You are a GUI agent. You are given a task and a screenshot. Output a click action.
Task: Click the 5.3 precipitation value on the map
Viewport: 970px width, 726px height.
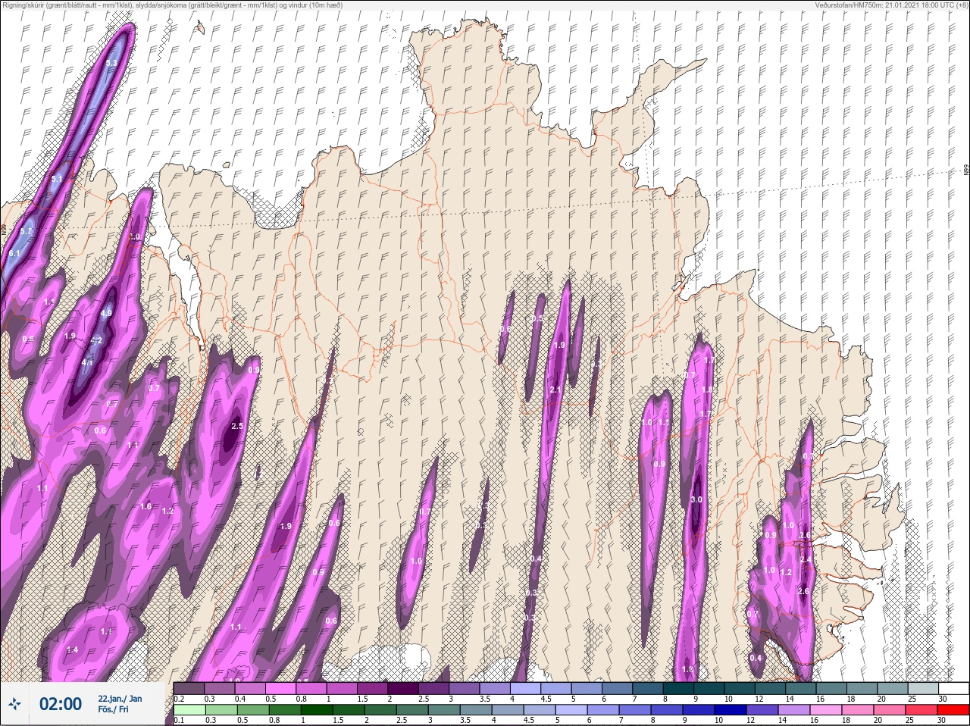111,63
